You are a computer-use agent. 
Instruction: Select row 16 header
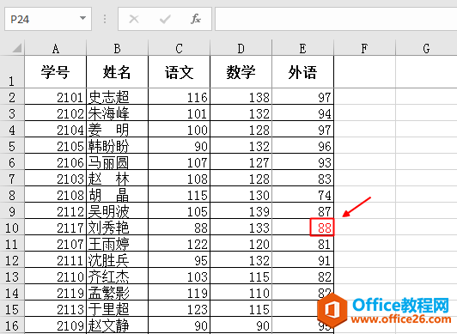point(12,325)
